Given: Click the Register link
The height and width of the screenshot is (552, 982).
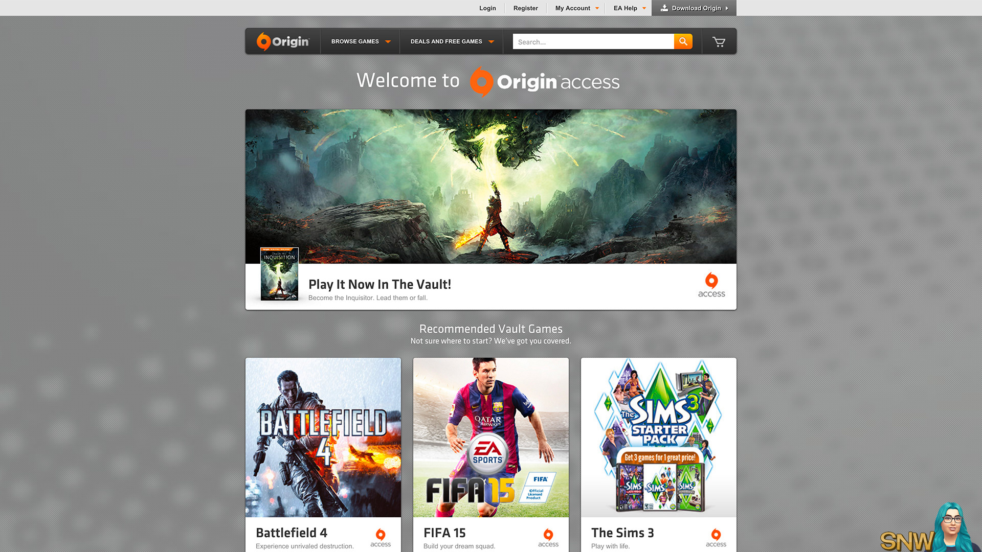Looking at the screenshot, I should pyautogui.click(x=525, y=8).
